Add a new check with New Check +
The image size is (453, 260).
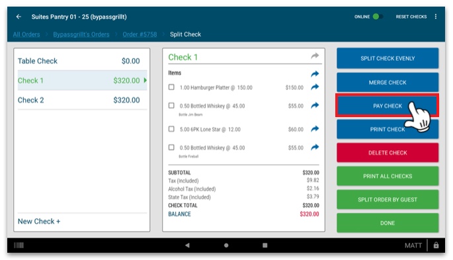[x=39, y=221]
